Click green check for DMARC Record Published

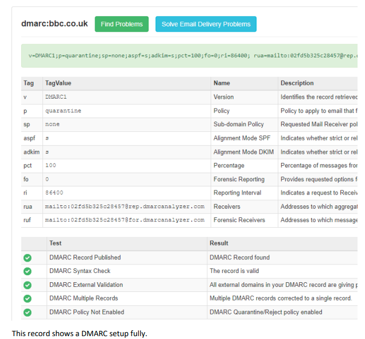28,258
